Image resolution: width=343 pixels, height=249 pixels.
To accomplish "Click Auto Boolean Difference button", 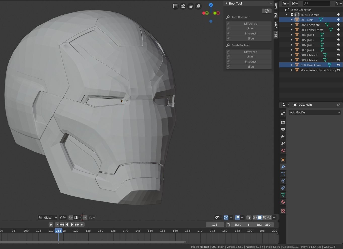I will (250, 24).
